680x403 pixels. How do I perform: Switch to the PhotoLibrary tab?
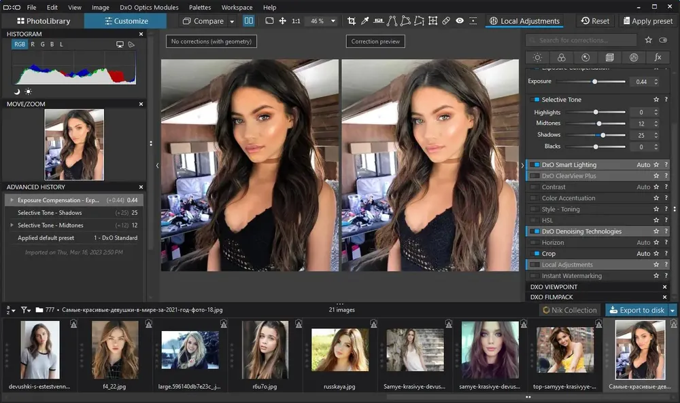point(43,21)
